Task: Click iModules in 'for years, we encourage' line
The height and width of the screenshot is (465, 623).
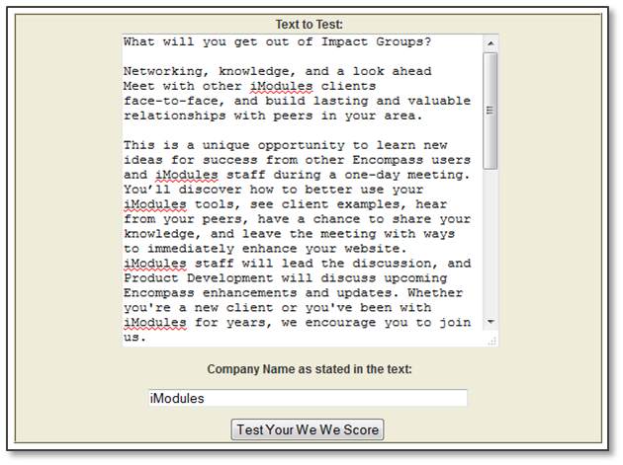Action: coord(154,323)
